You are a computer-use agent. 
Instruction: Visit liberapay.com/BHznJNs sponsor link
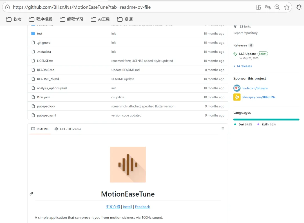(x=259, y=97)
